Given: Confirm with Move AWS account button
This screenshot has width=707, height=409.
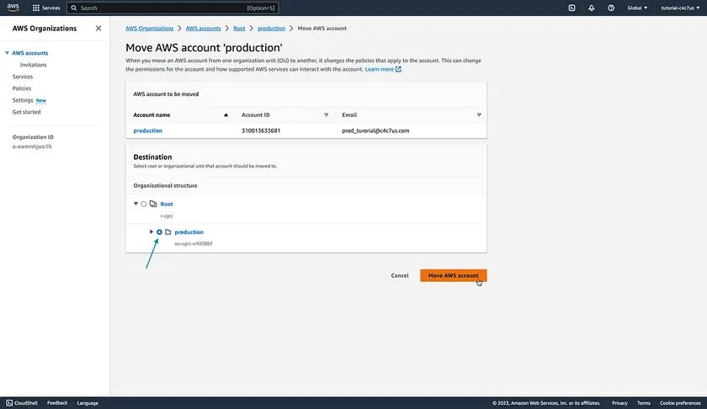Looking at the screenshot, I should (453, 275).
